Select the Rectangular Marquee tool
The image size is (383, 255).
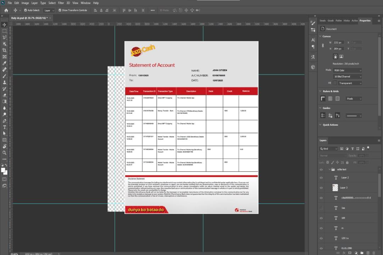[4, 31]
